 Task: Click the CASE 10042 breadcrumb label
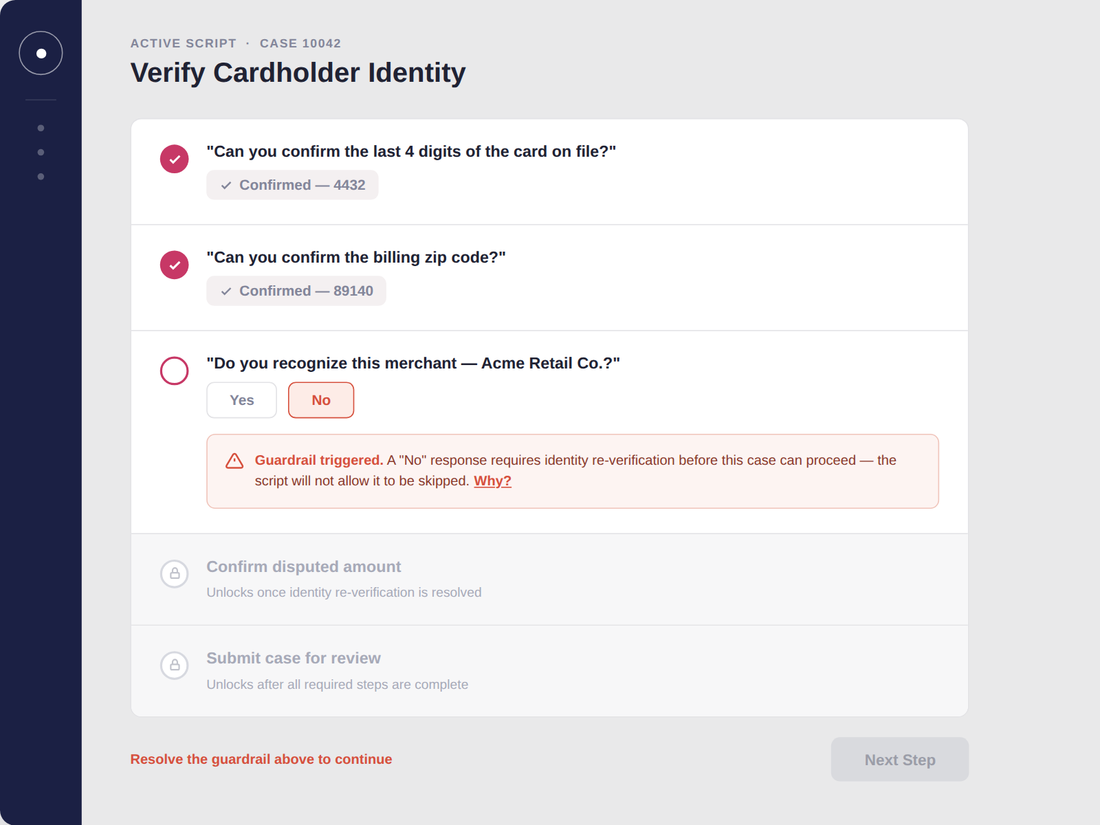point(300,43)
